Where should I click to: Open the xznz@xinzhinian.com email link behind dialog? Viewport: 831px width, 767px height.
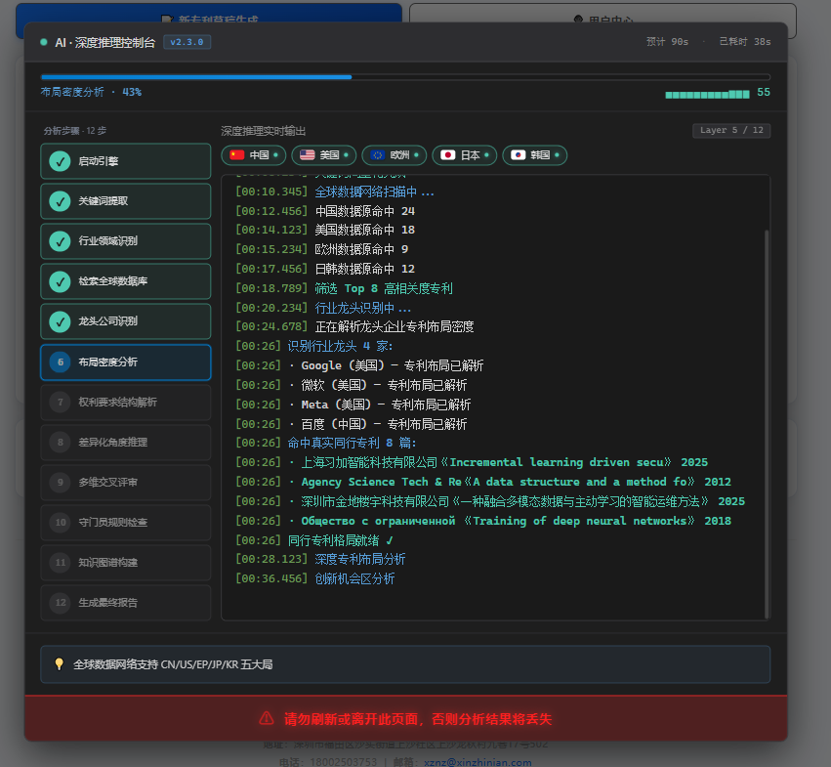pos(478,762)
